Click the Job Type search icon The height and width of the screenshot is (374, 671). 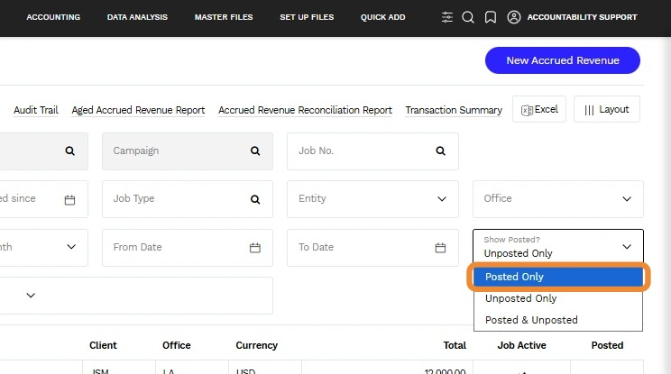point(255,199)
